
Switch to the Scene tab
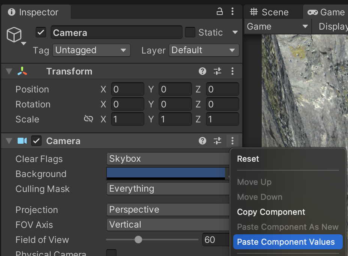tap(269, 12)
